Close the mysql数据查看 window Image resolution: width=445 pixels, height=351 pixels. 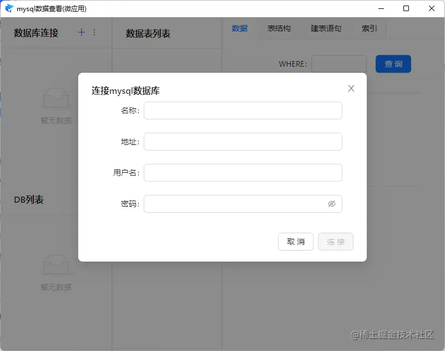coord(431,8)
